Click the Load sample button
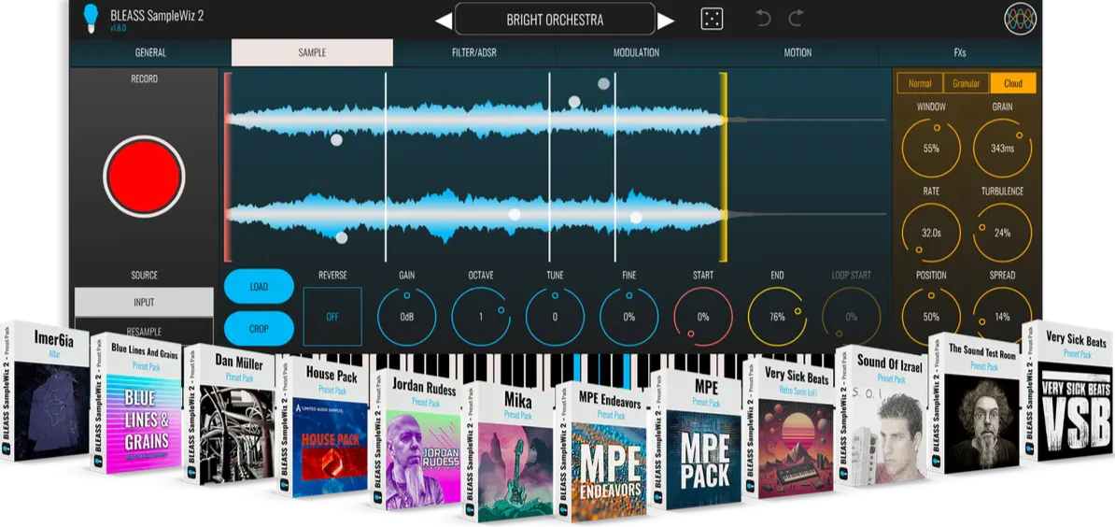 click(x=259, y=287)
